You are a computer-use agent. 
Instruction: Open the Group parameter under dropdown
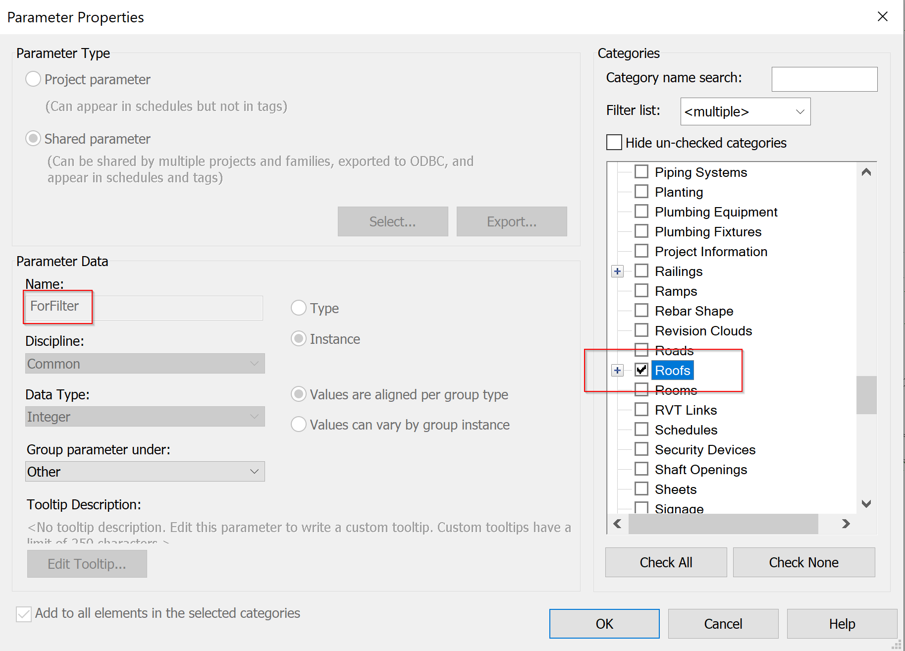pos(255,471)
